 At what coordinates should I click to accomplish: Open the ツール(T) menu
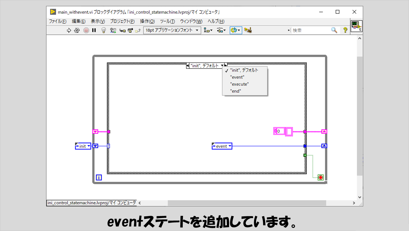pos(167,21)
